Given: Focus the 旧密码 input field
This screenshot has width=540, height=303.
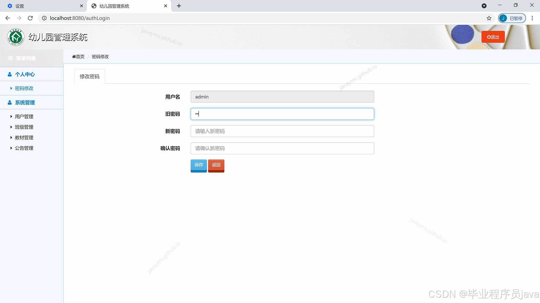Looking at the screenshot, I should coord(282,114).
